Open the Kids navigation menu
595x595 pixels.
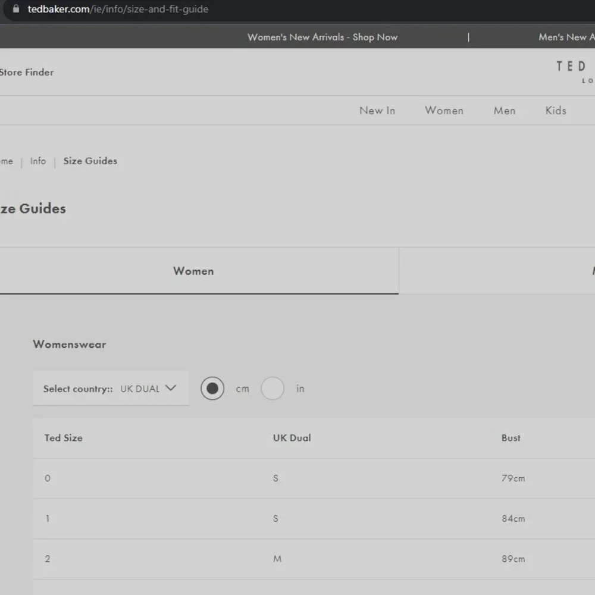tap(556, 111)
